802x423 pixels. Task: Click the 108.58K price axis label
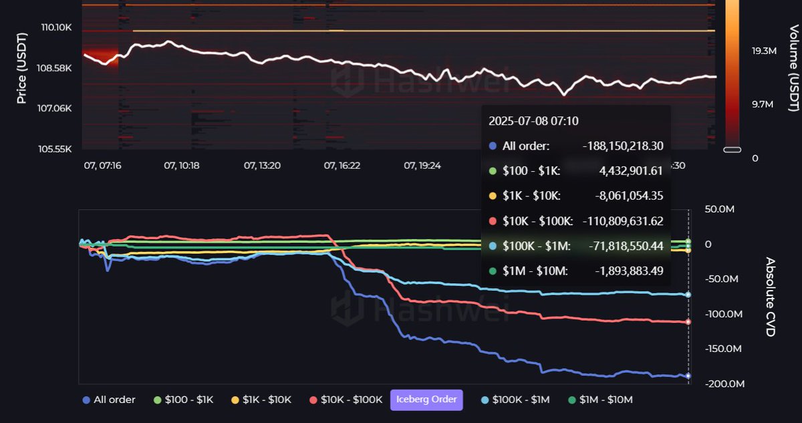coord(56,68)
